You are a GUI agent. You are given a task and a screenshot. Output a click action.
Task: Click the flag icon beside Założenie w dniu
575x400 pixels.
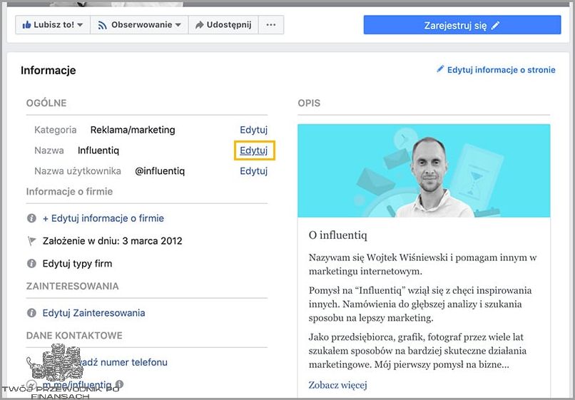coord(32,241)
